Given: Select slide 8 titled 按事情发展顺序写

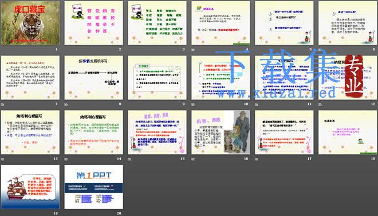Looking at the screenshot, I should (93, 78).
